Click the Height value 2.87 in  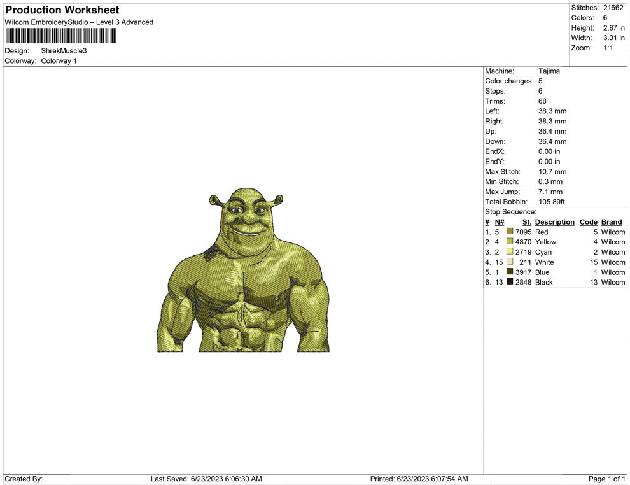click(x=614, y=28)
